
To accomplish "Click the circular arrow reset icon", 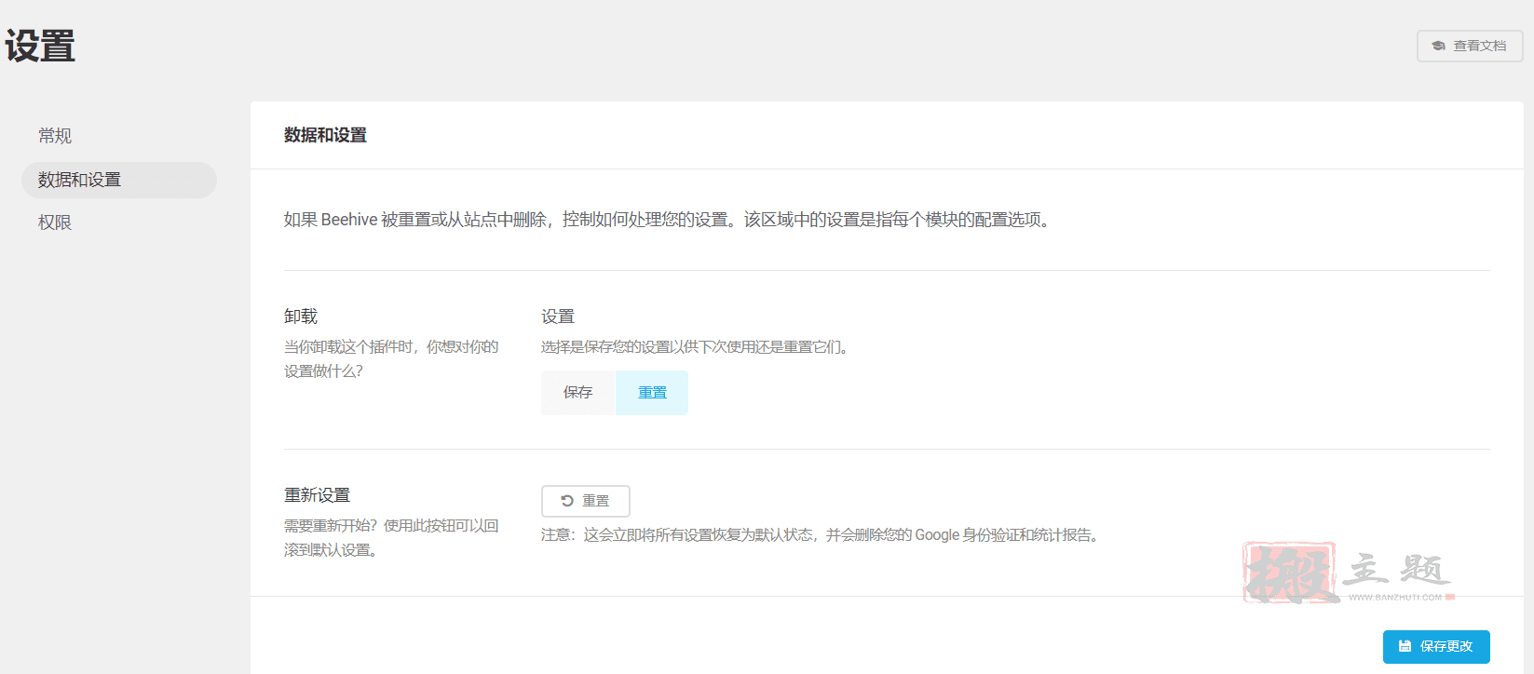I will [x=567, y=501].
